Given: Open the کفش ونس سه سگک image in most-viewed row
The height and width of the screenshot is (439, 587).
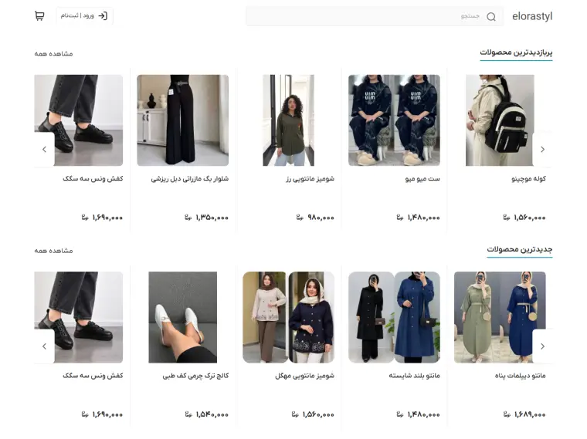Looking at the screenshot, I should coord(79,120).
